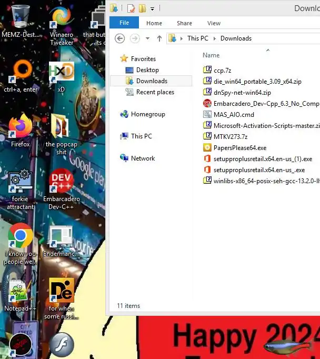Click 'This PC' in the address bar
Viewport: 320px width, 359px height.
(198, 38)
